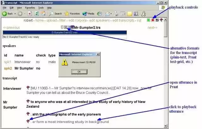This screenshot has height=129, width=202.
Task: Click the Windows logo throbber icon
Action: click(x=163, y=8)
